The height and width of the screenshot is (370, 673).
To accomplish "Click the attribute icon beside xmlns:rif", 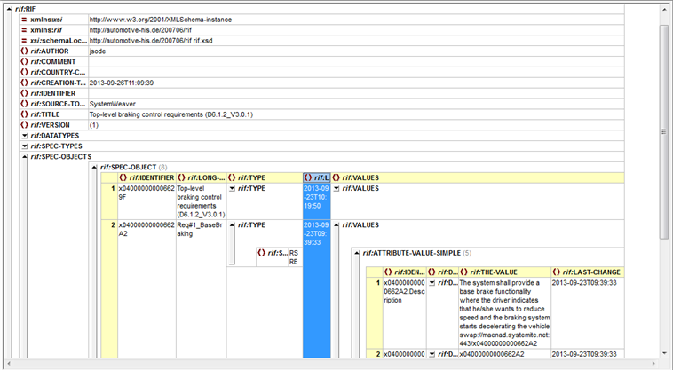I will point(24,30).
